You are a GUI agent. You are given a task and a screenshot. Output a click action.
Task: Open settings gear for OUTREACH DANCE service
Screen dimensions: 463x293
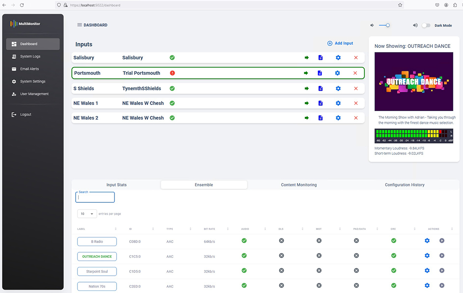[427, 256]
